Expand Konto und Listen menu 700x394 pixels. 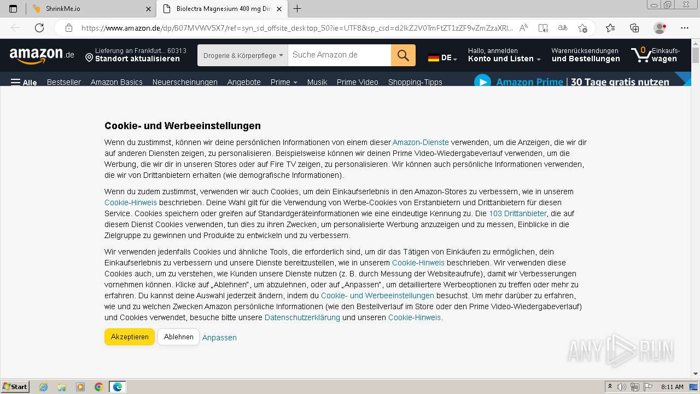(504, 55)
